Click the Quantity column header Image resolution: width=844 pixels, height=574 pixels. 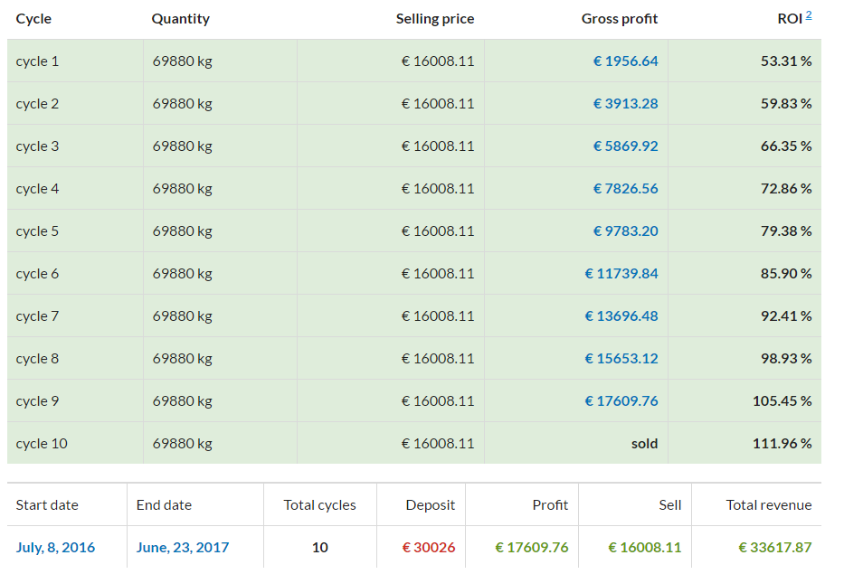click(181, 19)
